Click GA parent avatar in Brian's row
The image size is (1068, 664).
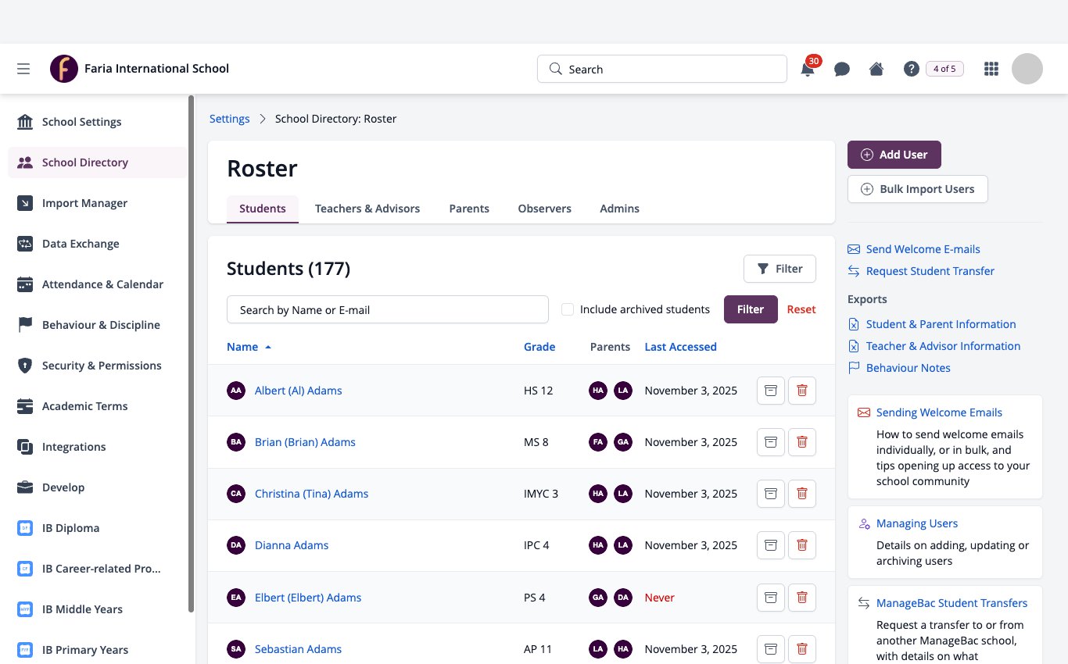click(x=623, y=442)
